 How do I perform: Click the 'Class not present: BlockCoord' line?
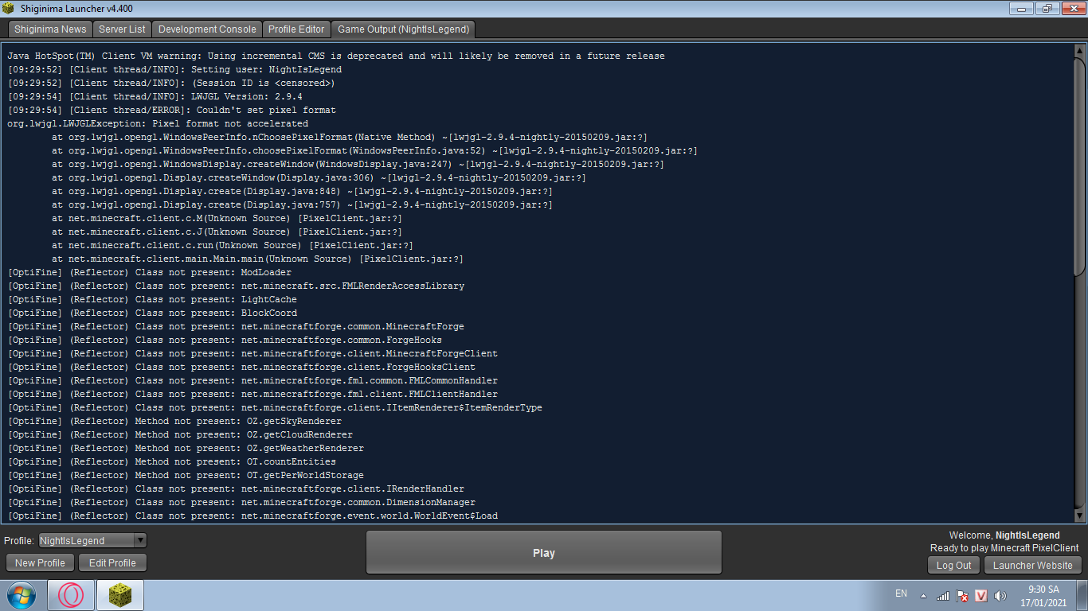152,313
